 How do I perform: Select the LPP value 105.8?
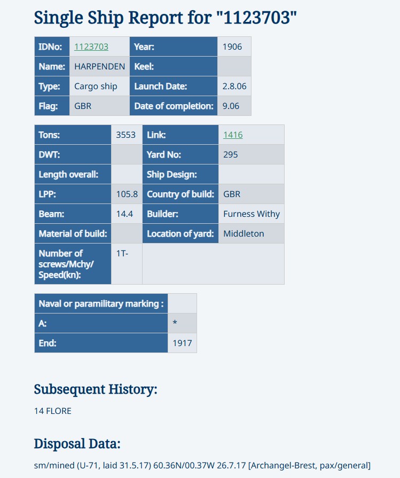[127, 194]
